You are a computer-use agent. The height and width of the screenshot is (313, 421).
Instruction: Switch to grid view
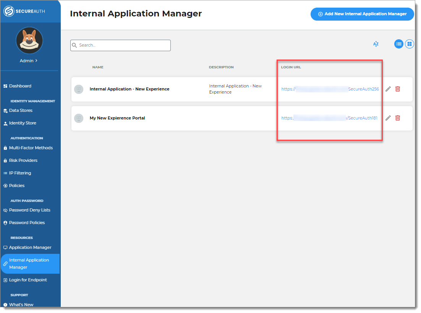[409, 44]
